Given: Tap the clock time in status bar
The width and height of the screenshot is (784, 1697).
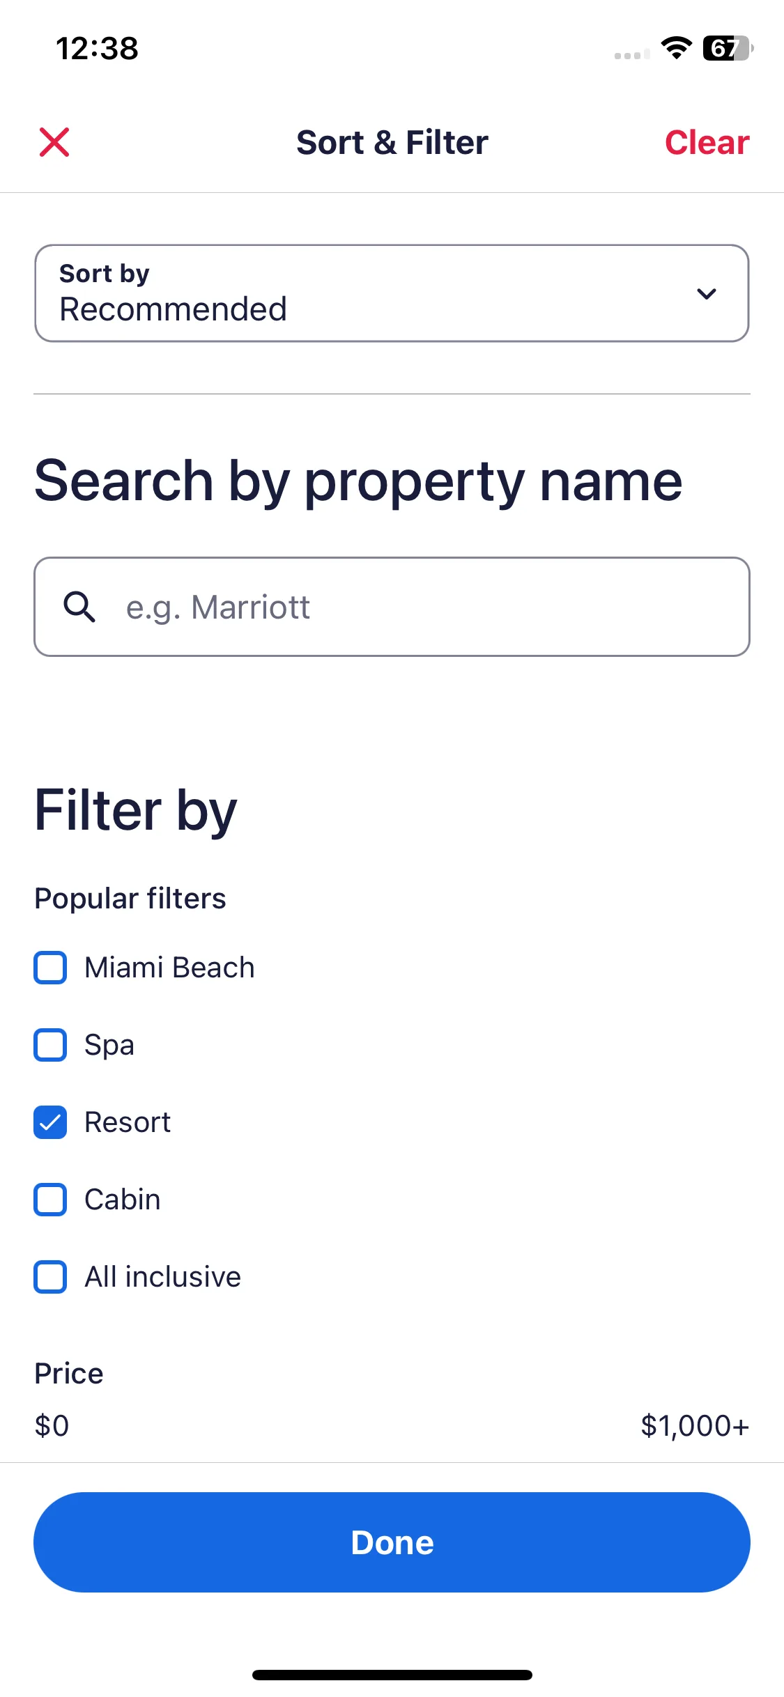Looking at the screenshot, I should (x=97, y=49).
